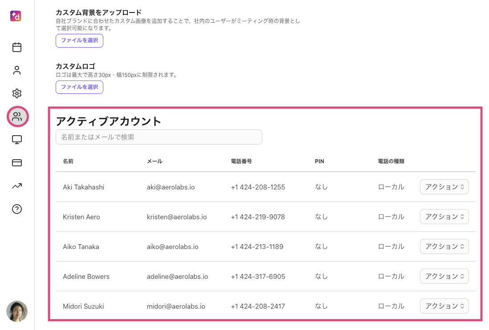Click ファイルを選択 under カスタムロゴ
The width and height of the screenshot is (489, 330).
coord(79,87)
